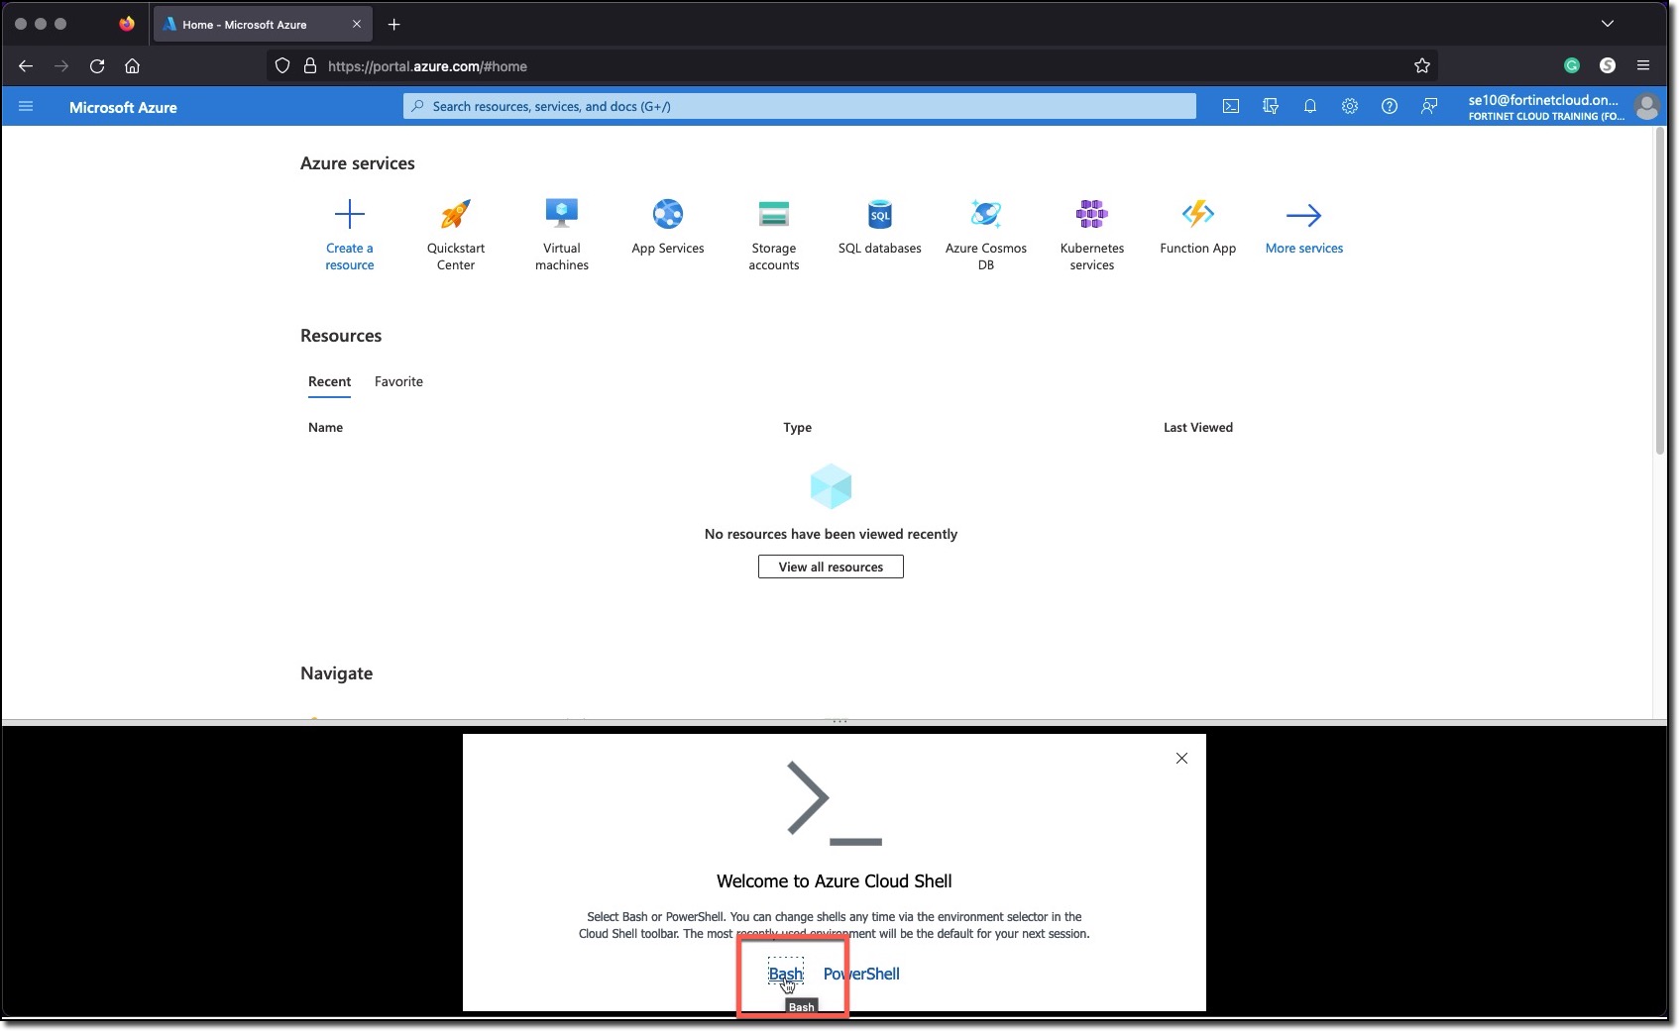Click the Cloud Shell panel resize handle
Image resolution: width=1679 pixels, height=1031 pixels.
pos(839,721)
